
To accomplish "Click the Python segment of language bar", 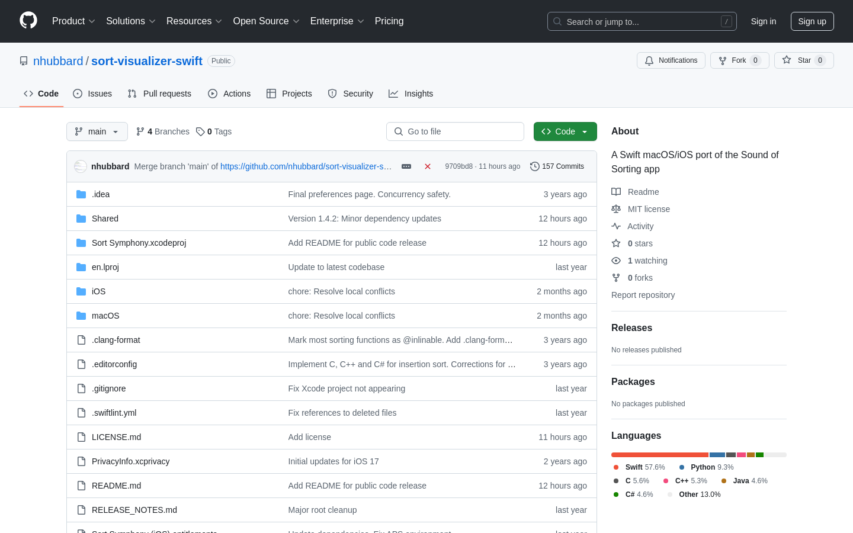I will tap(717, 455).
